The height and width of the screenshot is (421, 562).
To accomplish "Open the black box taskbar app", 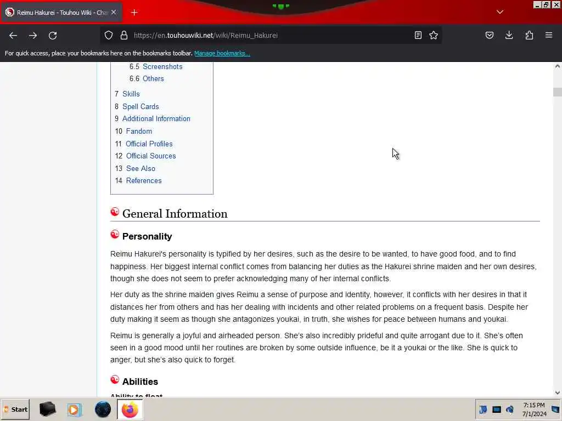I will pos(48,409).
